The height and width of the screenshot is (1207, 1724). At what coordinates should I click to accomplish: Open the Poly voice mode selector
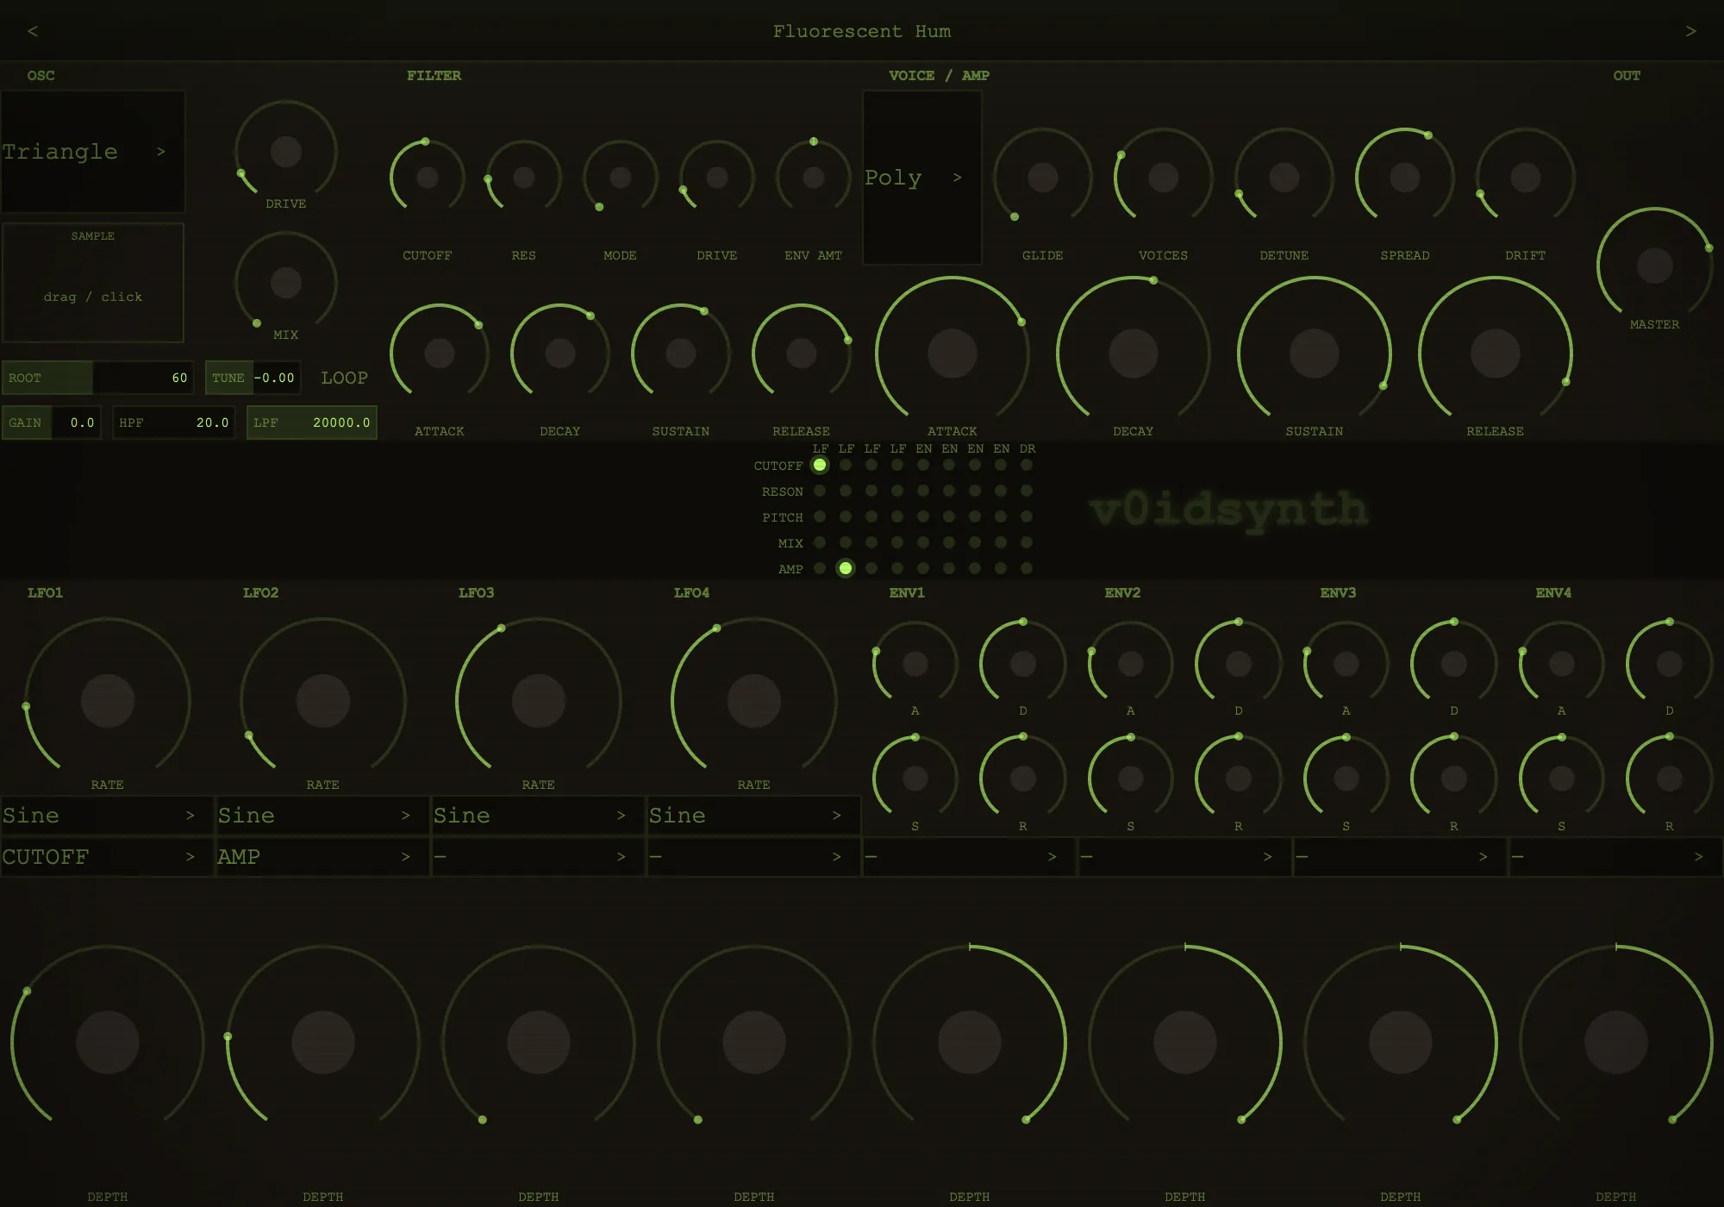(922, 178)
